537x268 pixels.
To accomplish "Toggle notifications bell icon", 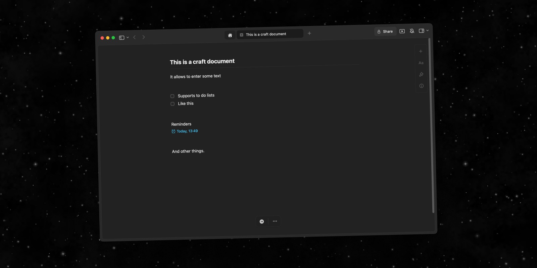I will 412,31.
